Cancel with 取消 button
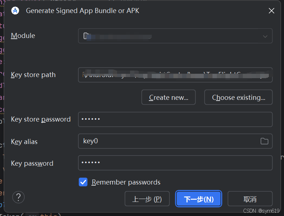The image size is (284, 216). coord(250,199)
